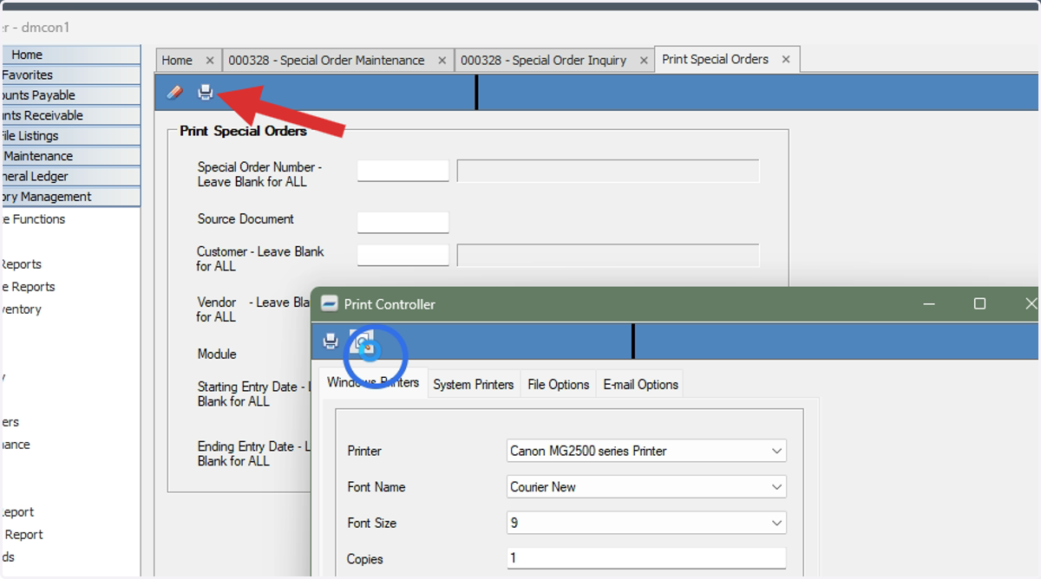The width and height of the screenshot is (1041, 579).
Task: Open the File Options tab
Action: (x=559, y=384)
